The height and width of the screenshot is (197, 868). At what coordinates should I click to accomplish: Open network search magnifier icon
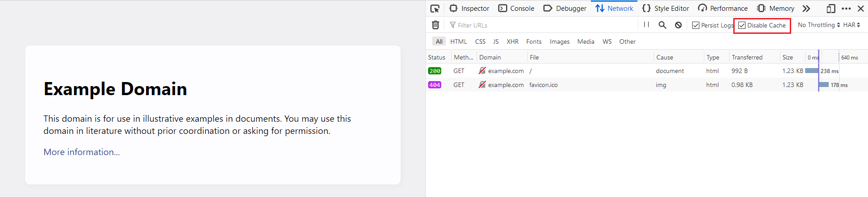662,25
